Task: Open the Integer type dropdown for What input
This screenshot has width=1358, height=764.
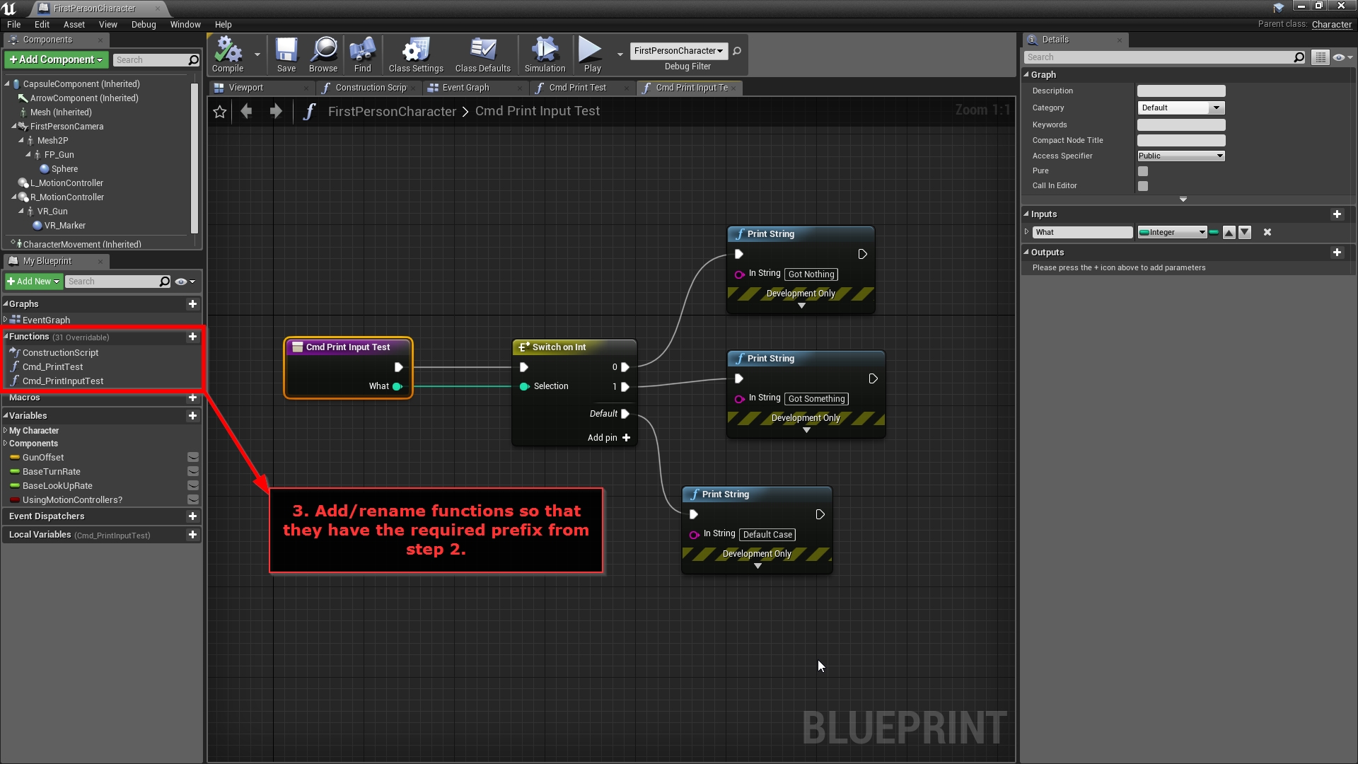Action: coord(1171,232)
